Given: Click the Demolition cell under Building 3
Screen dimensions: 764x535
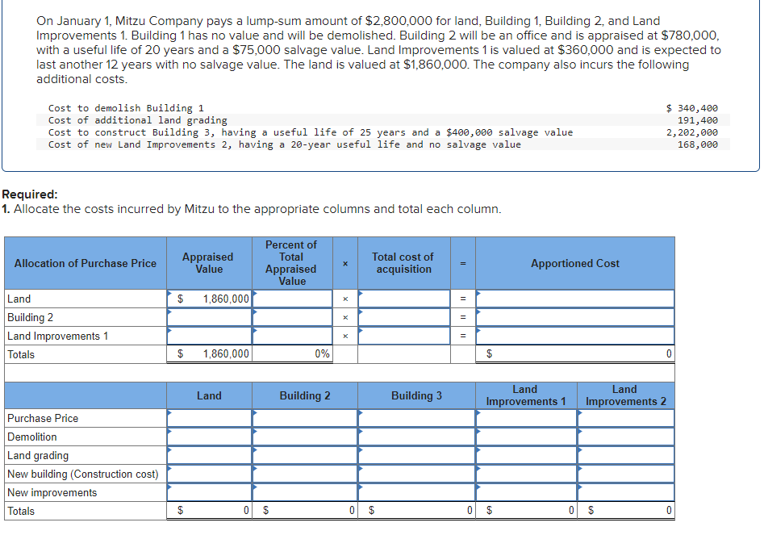Looking at the screenshot, I should [417, 437].
